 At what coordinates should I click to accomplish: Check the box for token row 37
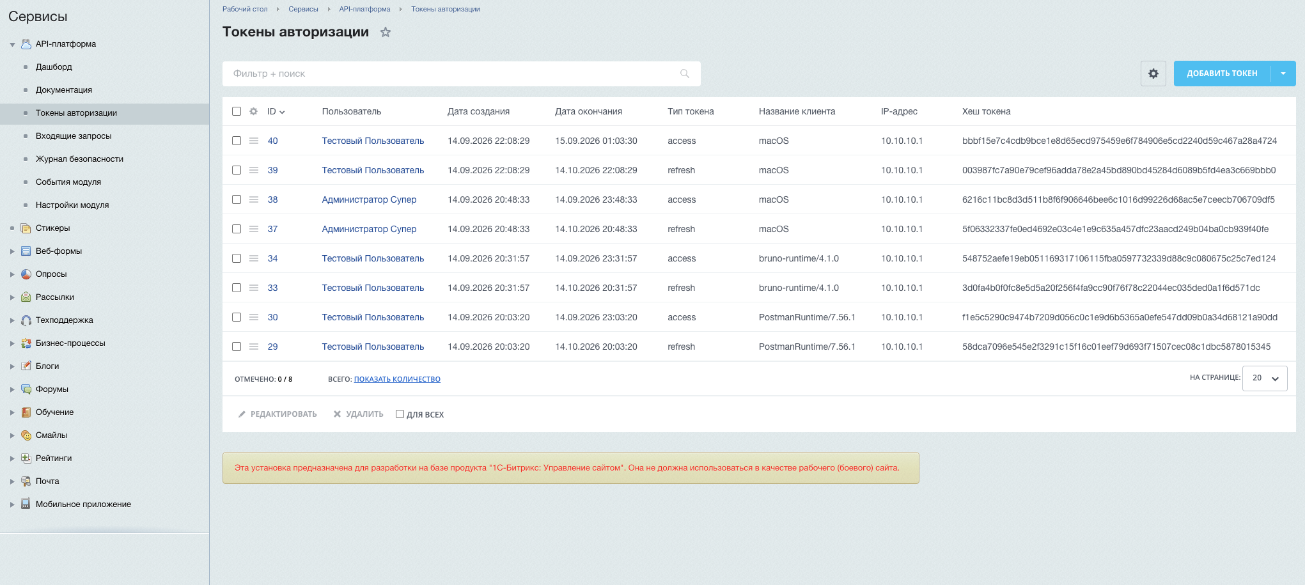tap(237, 229)
